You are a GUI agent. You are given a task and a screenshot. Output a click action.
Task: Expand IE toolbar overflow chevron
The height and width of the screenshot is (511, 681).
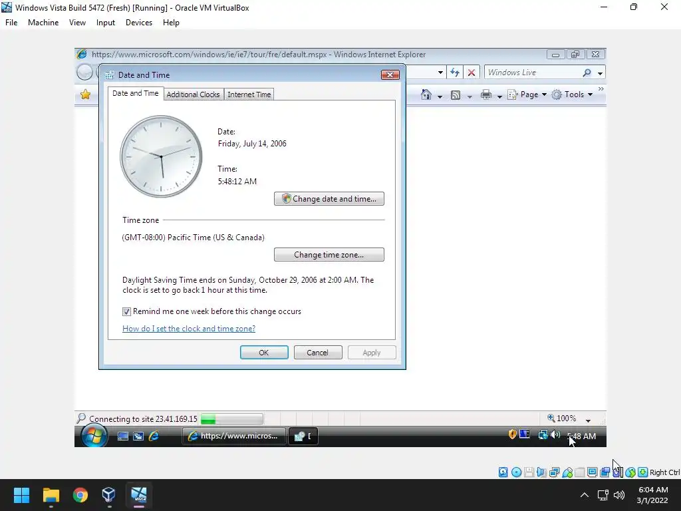coord(601,88)
